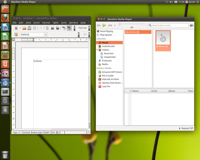Click the Banshee playback seek slider
Screen dimensions: 200x160
coord(132,24)
